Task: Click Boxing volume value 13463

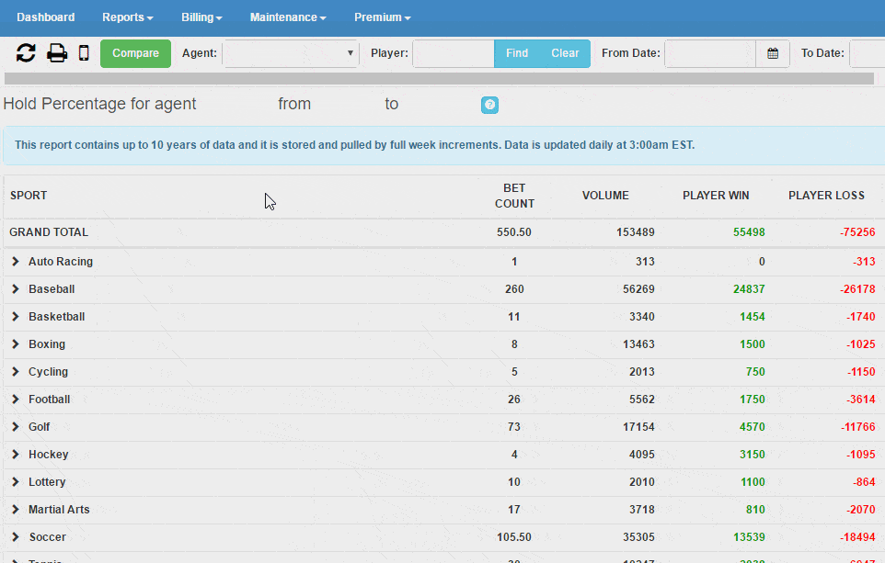Action: click(639, 343)
